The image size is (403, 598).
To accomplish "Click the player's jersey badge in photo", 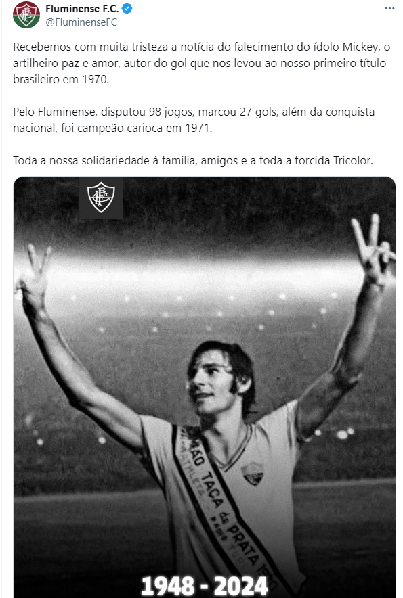I will click(253, 473).
